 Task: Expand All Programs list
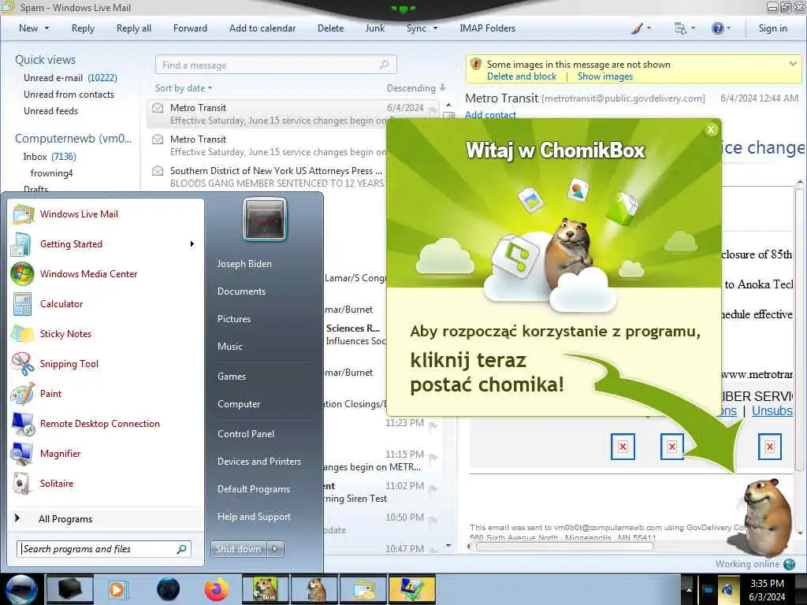[x=65, y=519]
